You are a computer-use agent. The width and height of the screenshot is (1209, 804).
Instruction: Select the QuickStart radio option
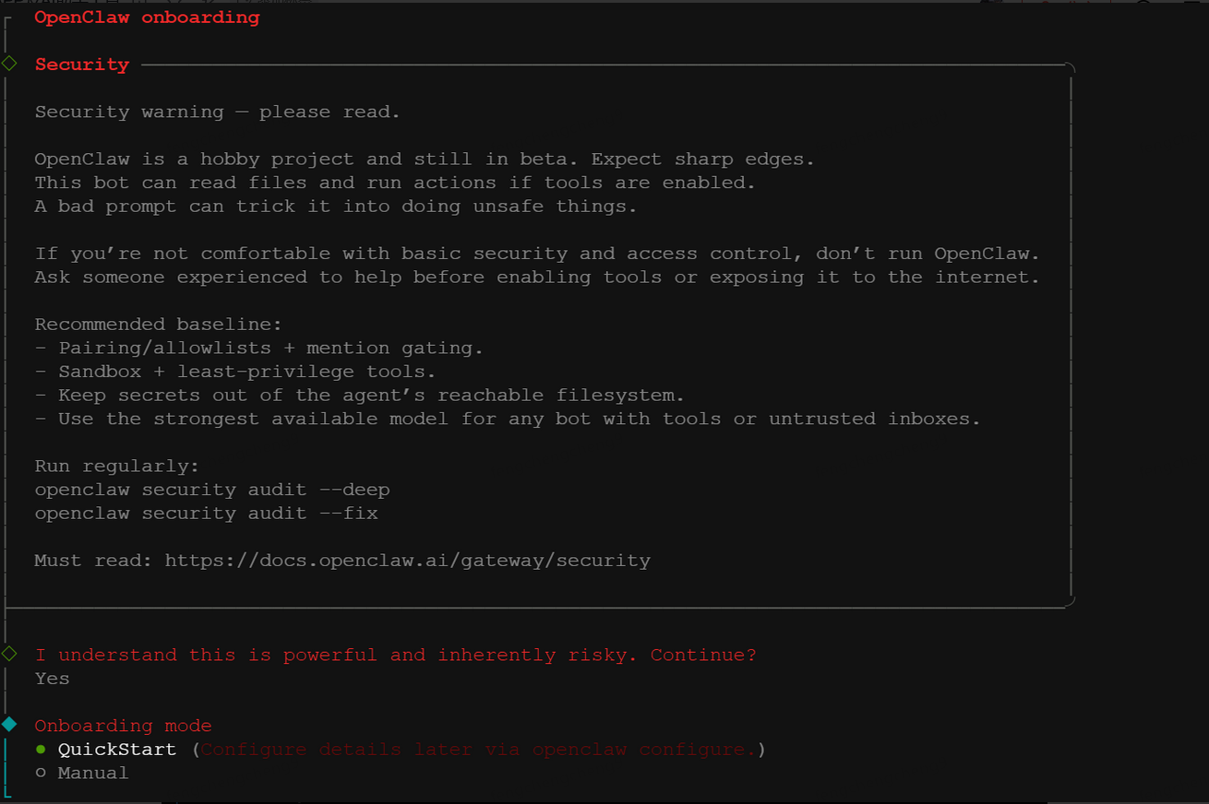coord(116,750)
